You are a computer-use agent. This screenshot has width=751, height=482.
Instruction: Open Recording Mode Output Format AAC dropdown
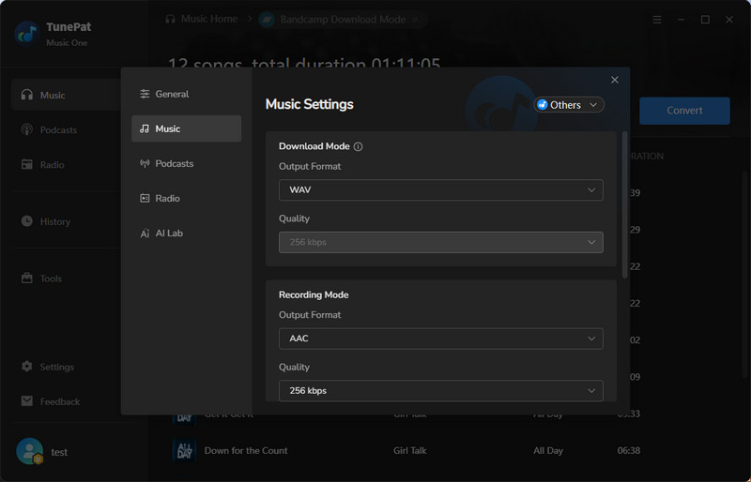tap(440, 339)
